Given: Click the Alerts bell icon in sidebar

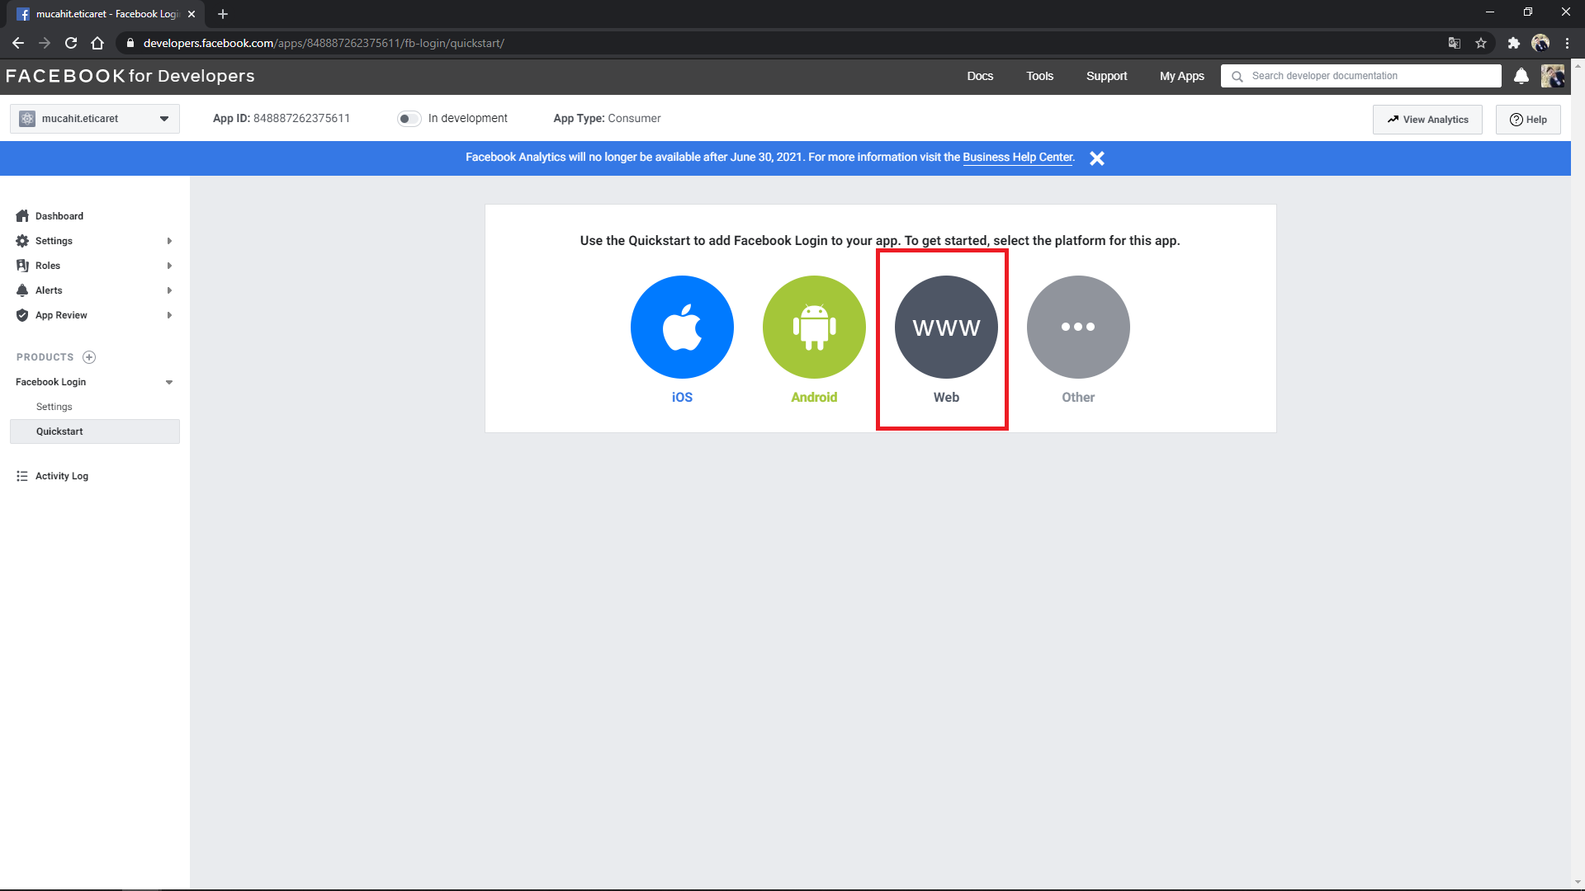Looking at the screenshot, I should pyautogui.click(x=22, y=290).
